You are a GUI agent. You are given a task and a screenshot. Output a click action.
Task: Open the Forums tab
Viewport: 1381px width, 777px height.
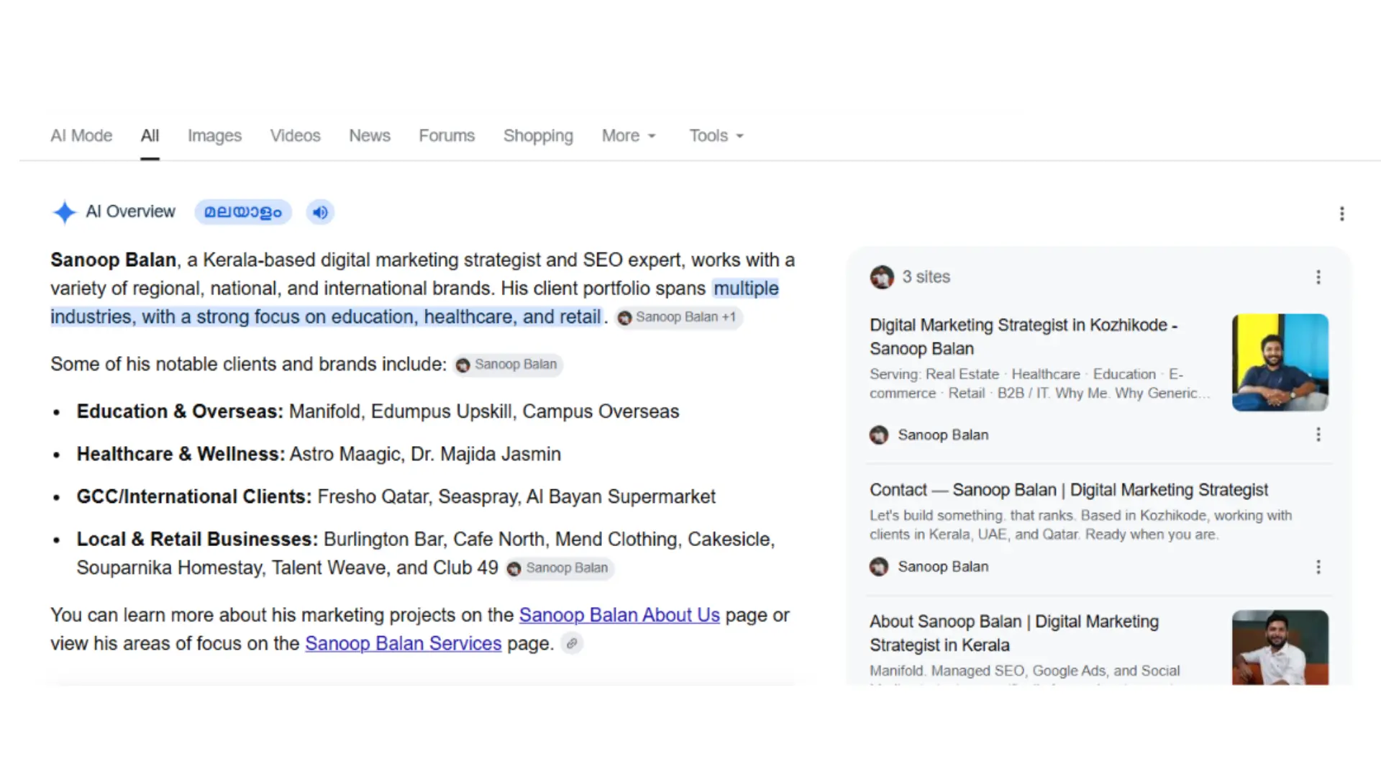(x=447, y=135)
